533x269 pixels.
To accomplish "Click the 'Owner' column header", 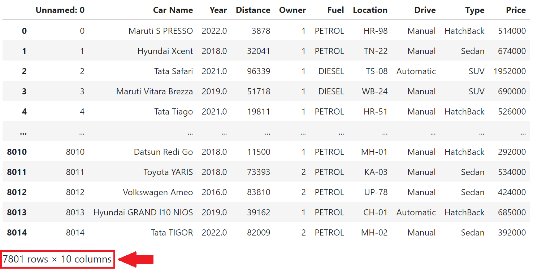I will click(x=292, y=10).
